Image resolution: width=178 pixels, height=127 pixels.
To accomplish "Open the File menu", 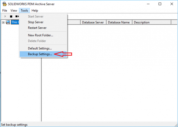I will pyautogui.click(x=5, y=10).
